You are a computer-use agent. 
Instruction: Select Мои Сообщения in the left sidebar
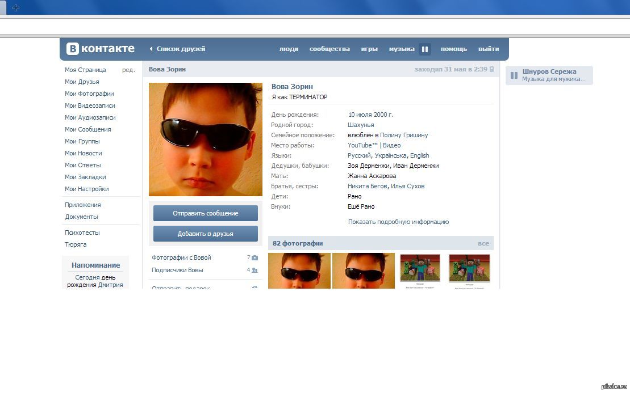(87, 129)
